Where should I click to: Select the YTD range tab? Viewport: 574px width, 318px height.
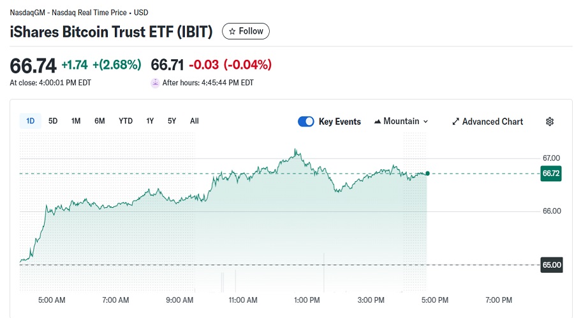pos(126,121)
